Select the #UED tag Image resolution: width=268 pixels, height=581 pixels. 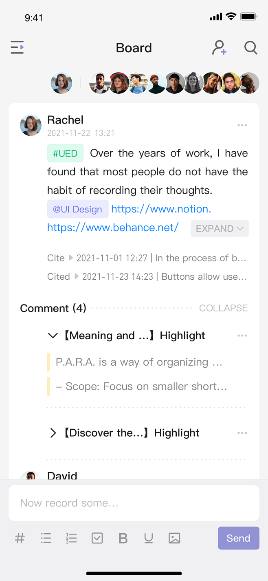[x=65, y=153]
